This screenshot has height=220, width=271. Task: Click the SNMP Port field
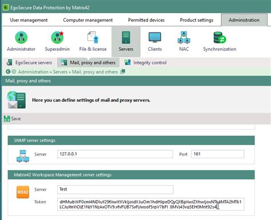pos(218,154)
